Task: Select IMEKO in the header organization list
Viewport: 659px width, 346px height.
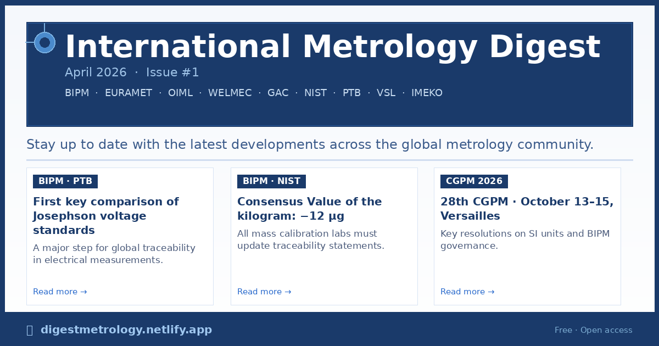Action: (x=427, y=93)
